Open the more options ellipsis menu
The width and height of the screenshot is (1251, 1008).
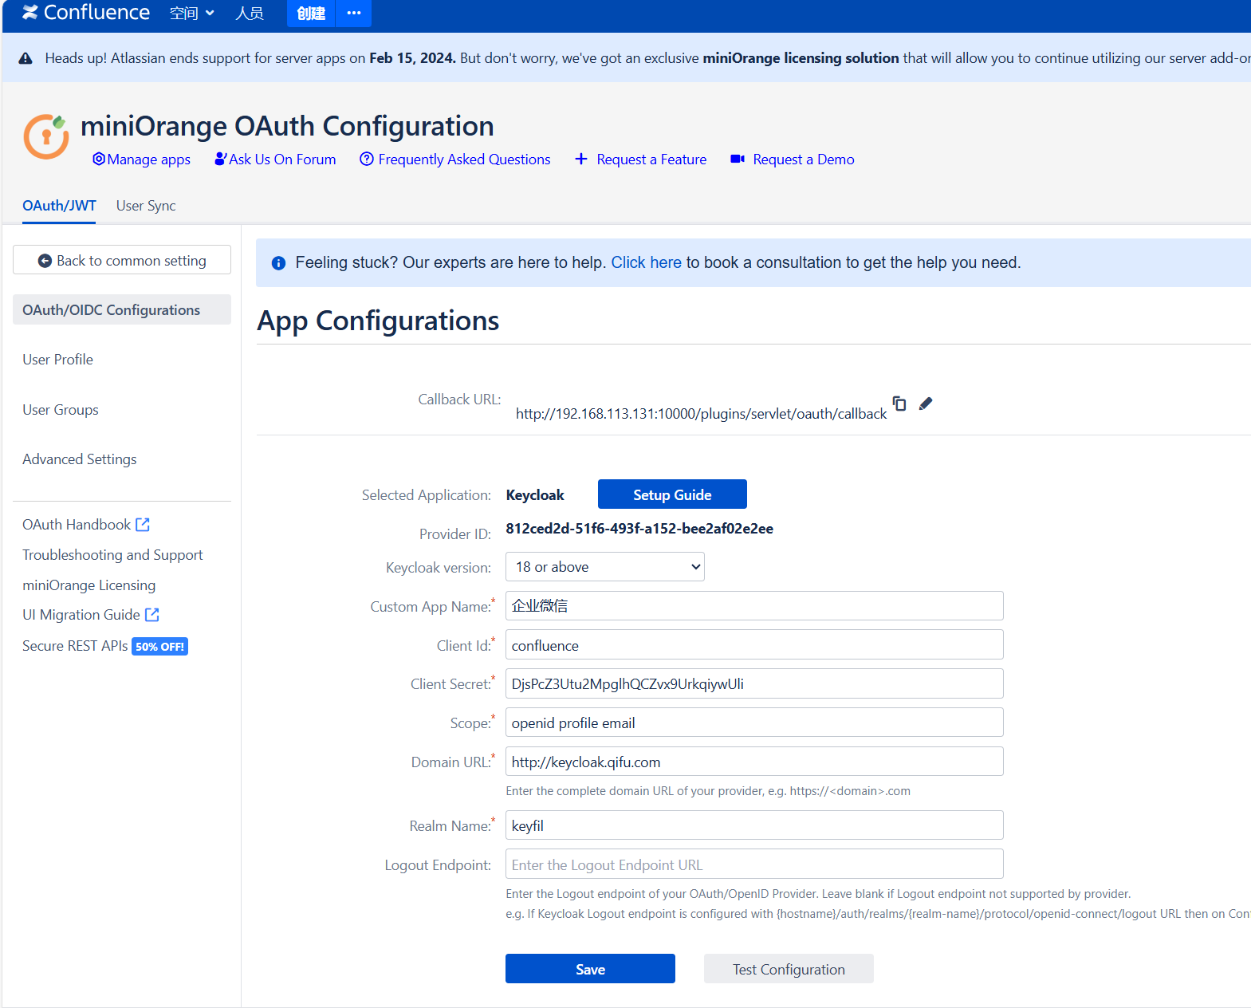coord(354,13)
